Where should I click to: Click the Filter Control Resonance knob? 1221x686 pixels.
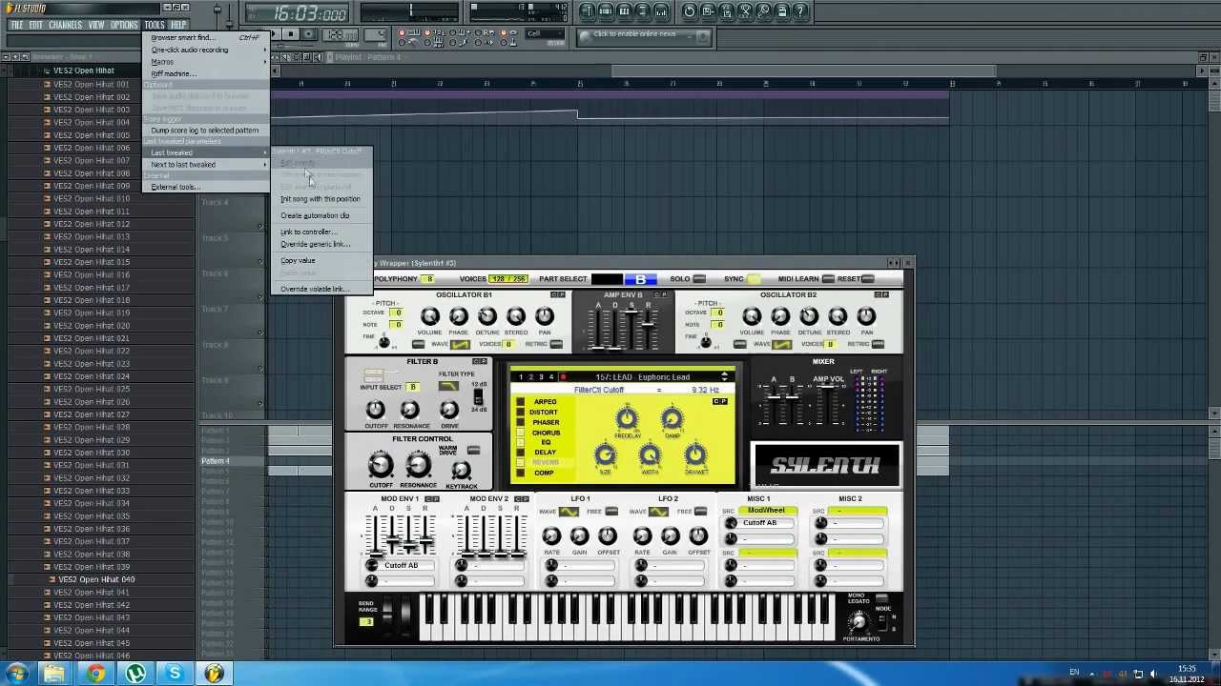[418, 465]
